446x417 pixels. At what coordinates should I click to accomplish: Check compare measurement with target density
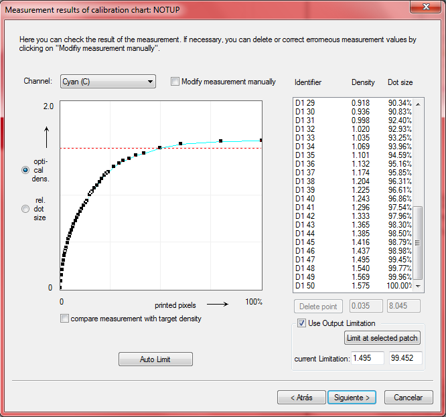coord(64,319)
